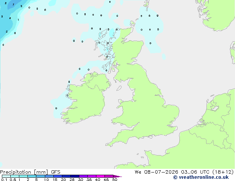Viewport: 235px width, 181px height.
Task: Click the 1 to 2 mm legend swatch
Action: 23,176
